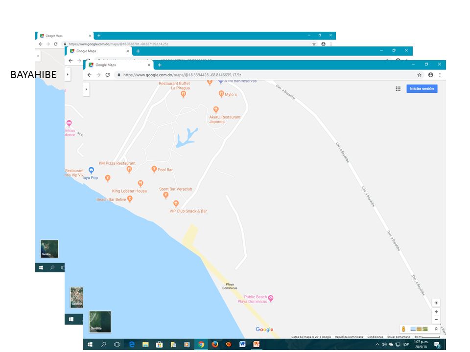Select Google Maps tab in rearmost window
The width and height of the screenshot is (470, 352).
[65, 36]
